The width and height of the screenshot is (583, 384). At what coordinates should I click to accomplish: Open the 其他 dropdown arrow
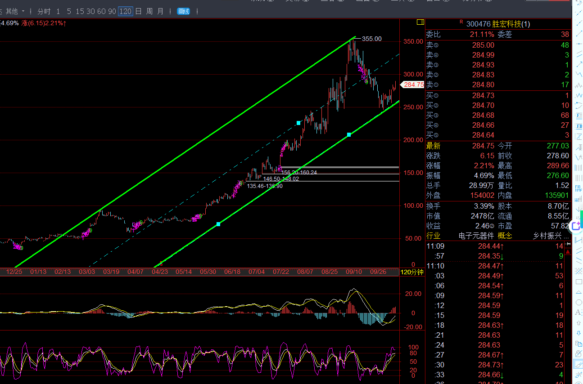coord(23,11)
